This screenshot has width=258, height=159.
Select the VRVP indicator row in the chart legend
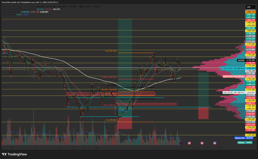coord(32,9)
